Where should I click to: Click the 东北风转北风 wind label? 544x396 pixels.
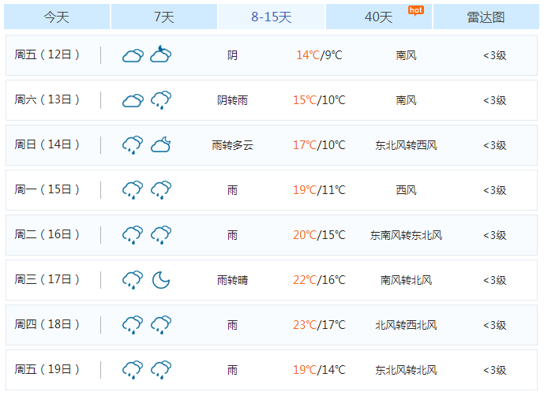407,370
